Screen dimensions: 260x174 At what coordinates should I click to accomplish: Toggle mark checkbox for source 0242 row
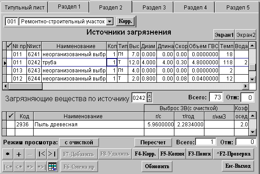(x=9, y=62)
